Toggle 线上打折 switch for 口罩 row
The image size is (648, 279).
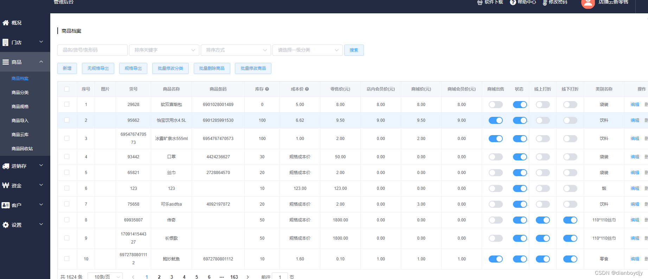pyautogui.click(x=543, y=157)
